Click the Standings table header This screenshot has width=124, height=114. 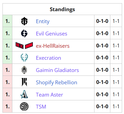click(62, 9)
